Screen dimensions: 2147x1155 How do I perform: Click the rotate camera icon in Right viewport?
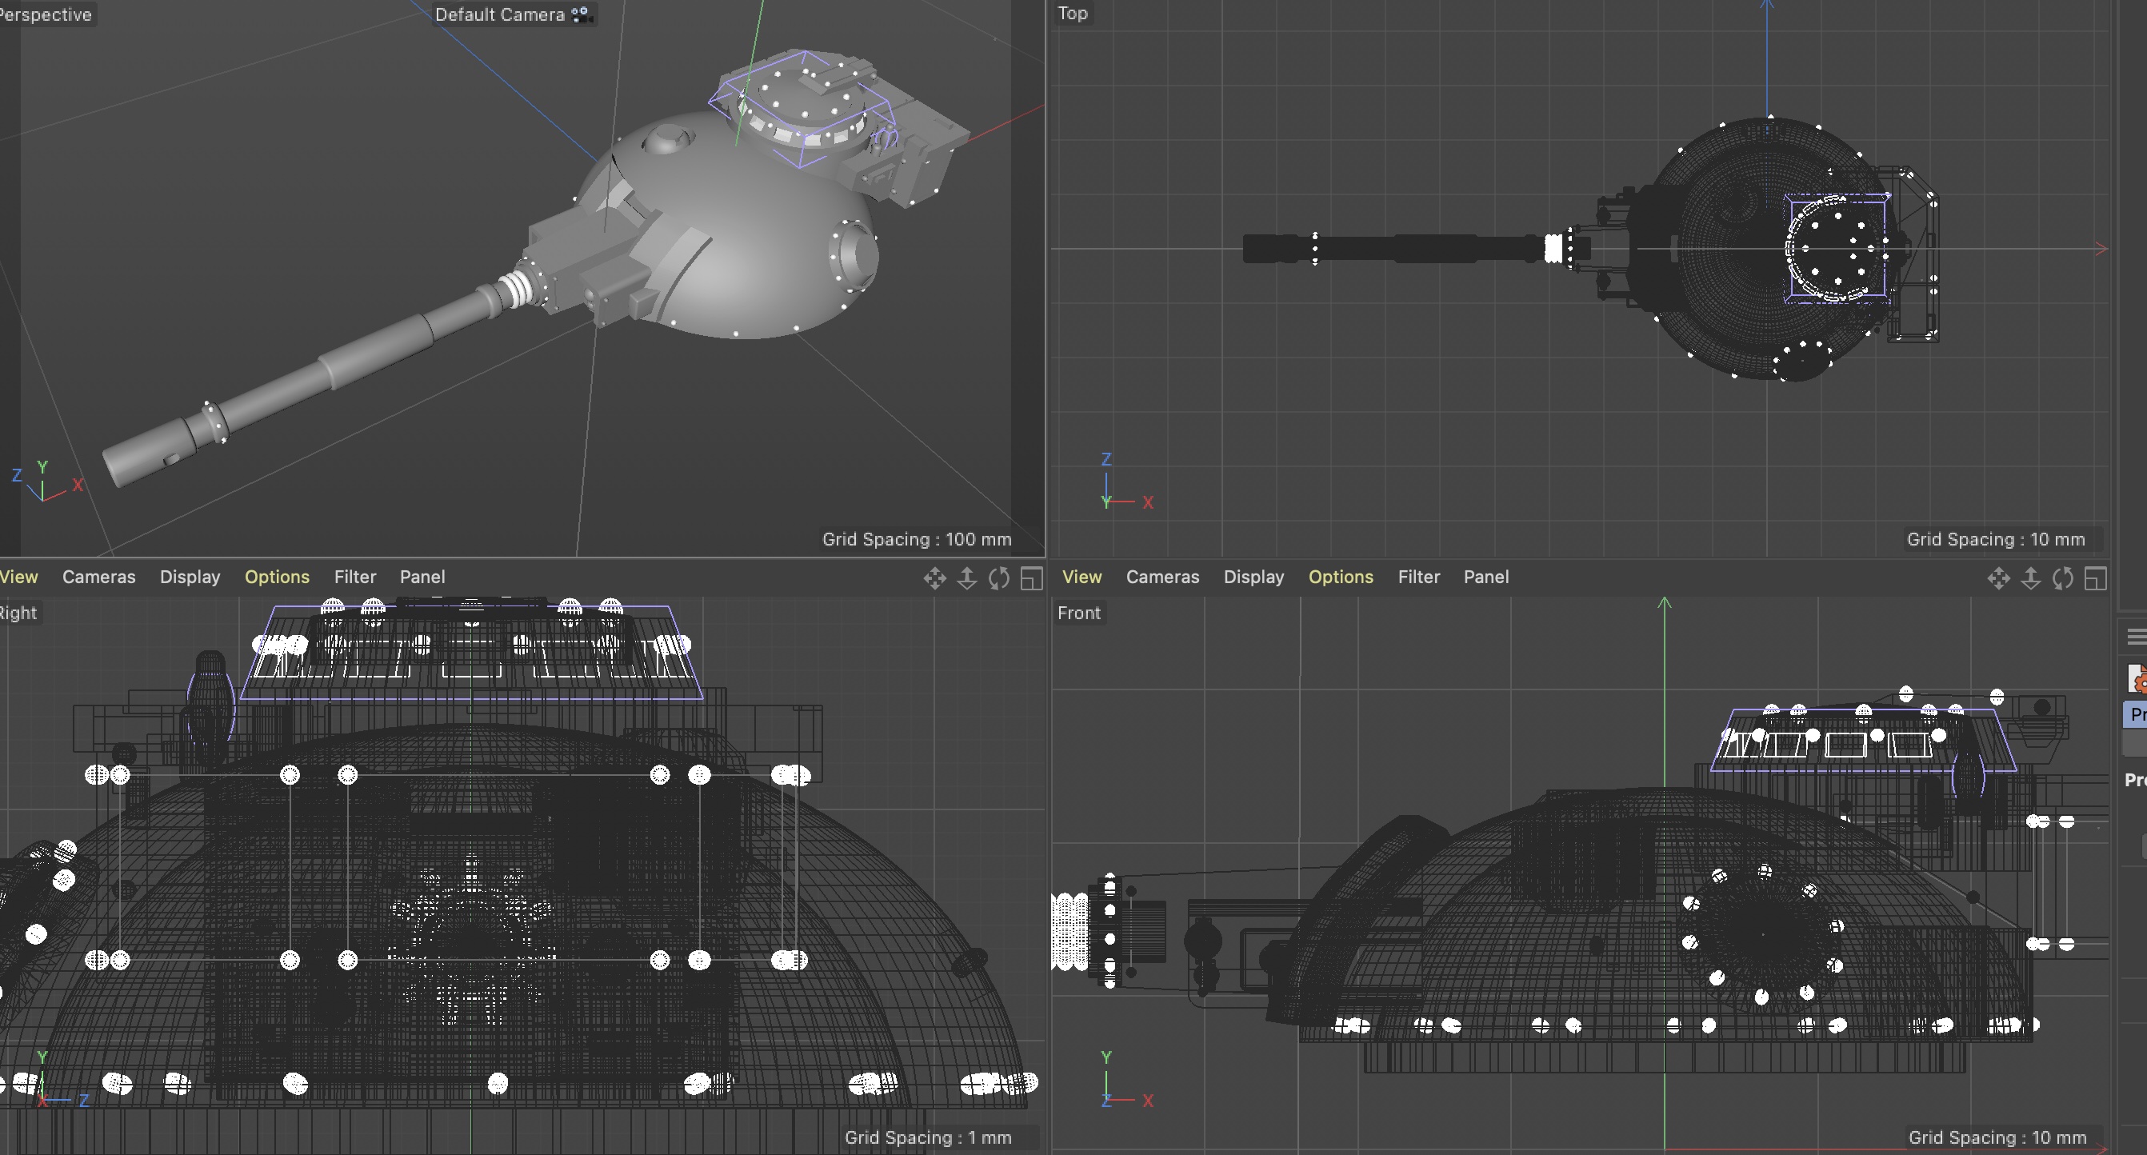[x=998, y=578]
